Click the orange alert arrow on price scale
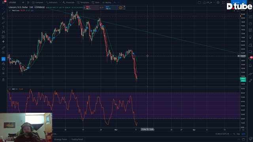 (x=240, y=16)
